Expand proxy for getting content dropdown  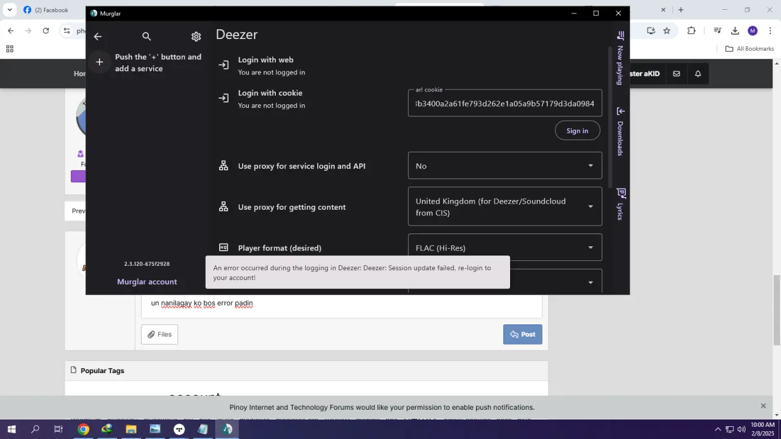(505, 207)
